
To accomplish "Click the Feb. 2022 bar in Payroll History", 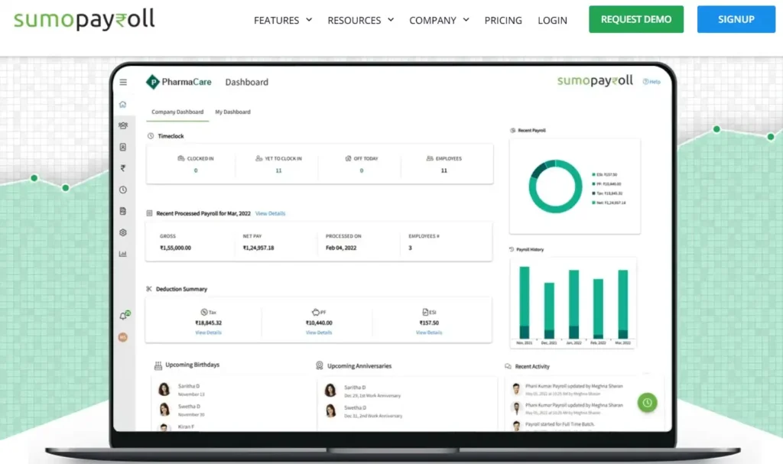I will click(598, 309).
